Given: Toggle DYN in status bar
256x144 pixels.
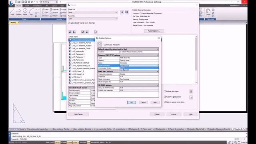Looking at the screenshot, I should (x=88, y=142).
